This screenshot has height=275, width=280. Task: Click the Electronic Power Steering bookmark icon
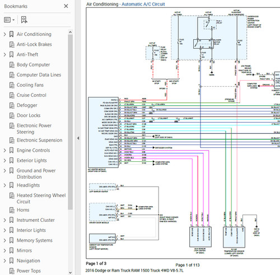pos(12,125)
